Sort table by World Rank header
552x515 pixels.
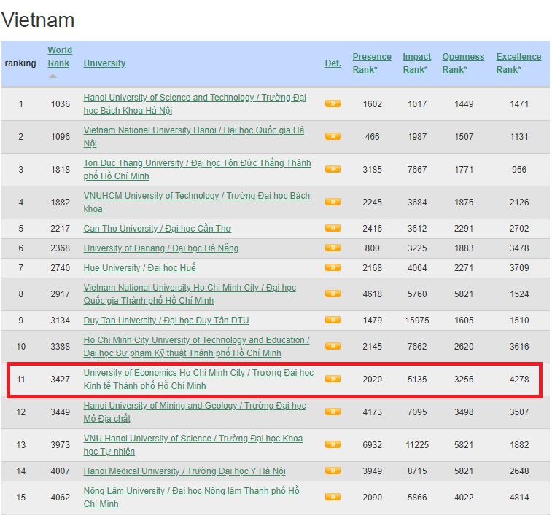point(60,57)
